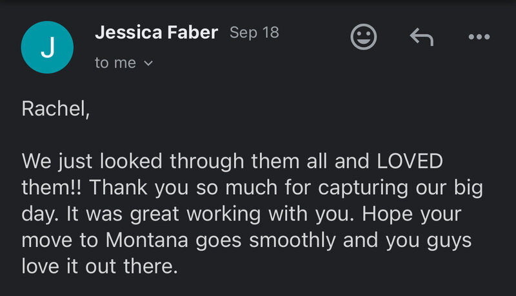Click the 'Rachel,' greeting line

coord(55,108)
